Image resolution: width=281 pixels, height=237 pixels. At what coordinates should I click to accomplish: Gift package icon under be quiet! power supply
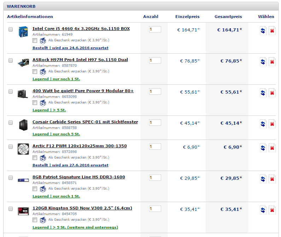(x=43, y=103)
